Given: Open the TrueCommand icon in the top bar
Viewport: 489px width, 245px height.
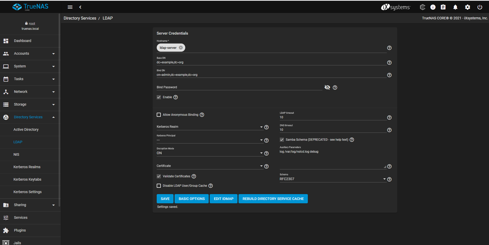Looking at the screenshot, I should click(422, 7).
